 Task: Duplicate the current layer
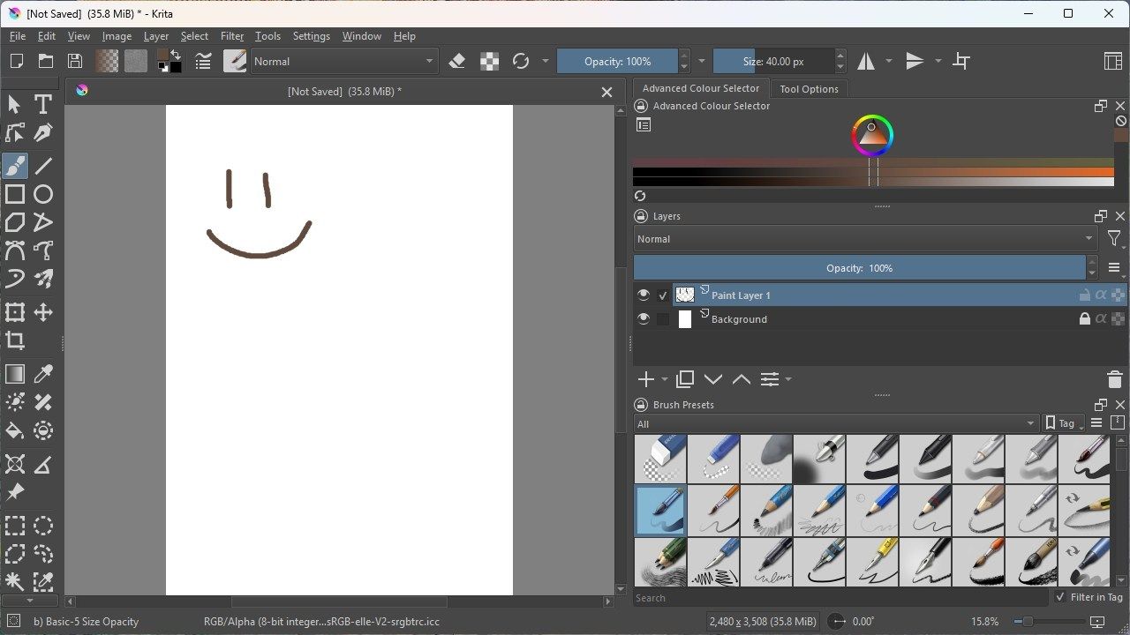tap(684, 379)
